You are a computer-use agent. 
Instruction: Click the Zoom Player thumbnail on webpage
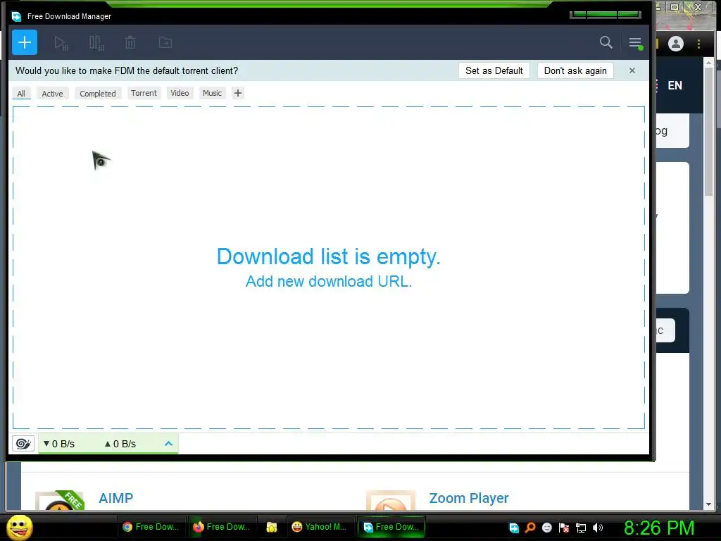click(390, 501)
